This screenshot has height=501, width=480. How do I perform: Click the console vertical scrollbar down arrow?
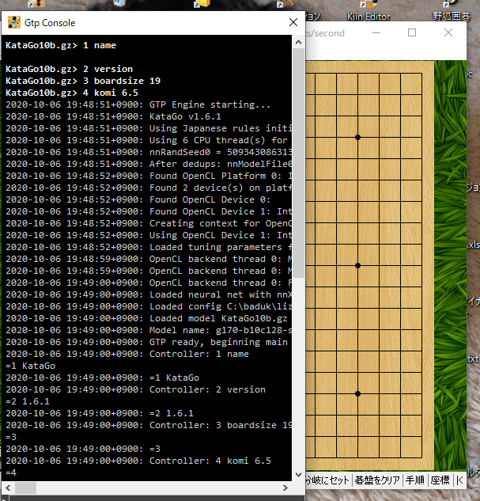[x=298, y=474]
